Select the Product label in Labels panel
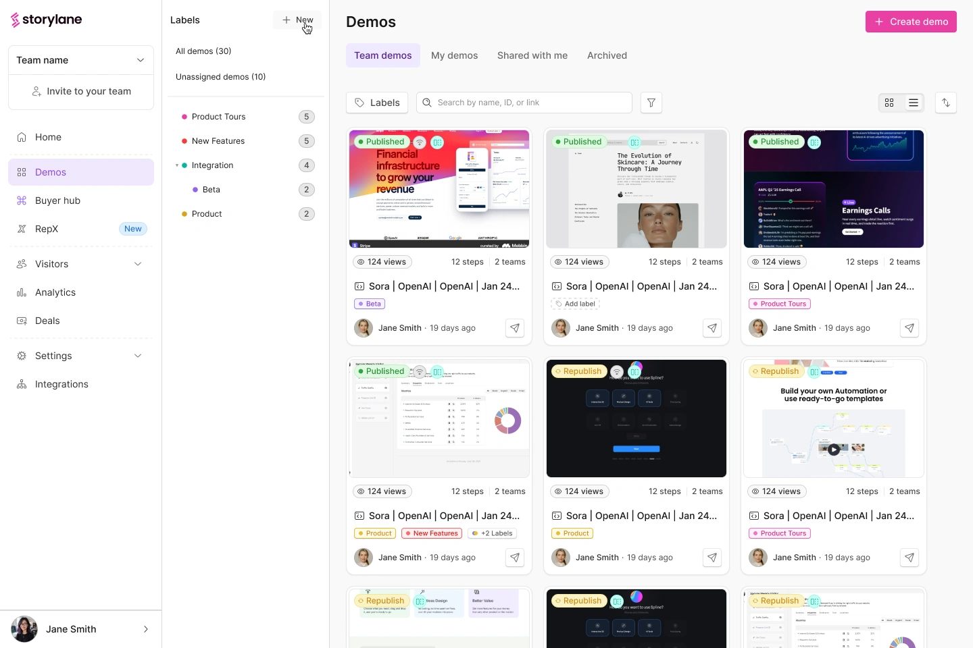 (x=207, y=214)
